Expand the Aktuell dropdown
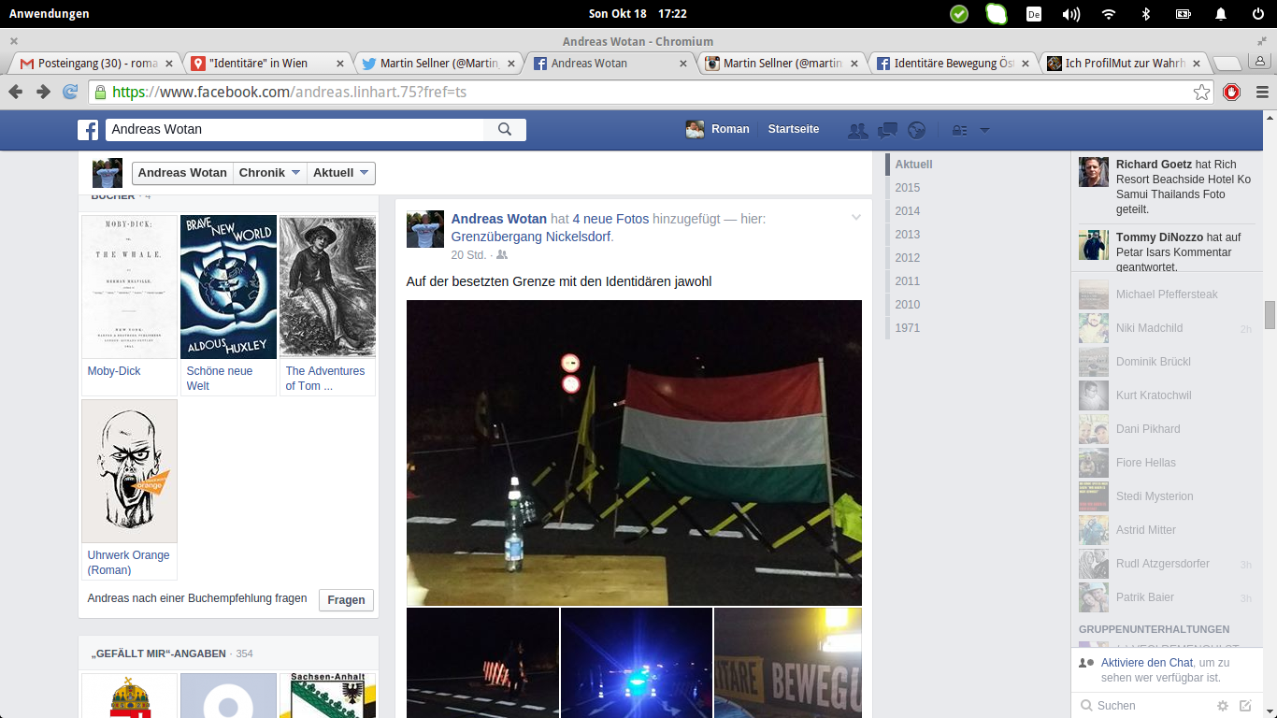The height and width of the screenshot is (718, 1277). [341, 173]
